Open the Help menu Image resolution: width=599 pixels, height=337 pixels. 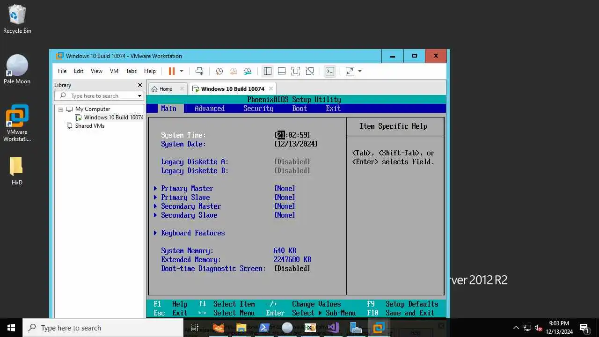coord(150,71)
